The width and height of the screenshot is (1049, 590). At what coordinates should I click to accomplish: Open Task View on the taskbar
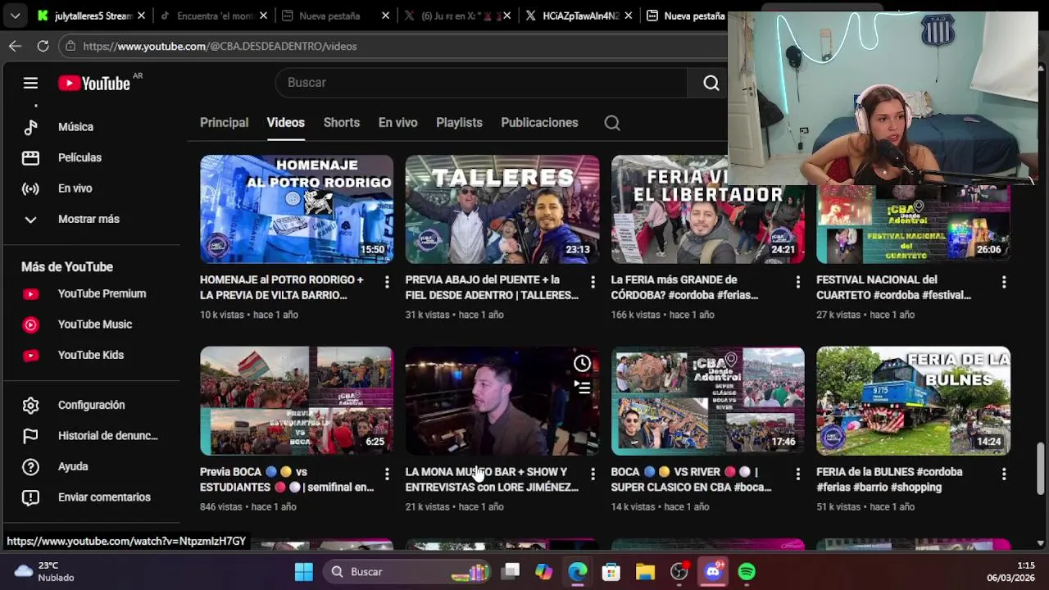coord(511,572)
